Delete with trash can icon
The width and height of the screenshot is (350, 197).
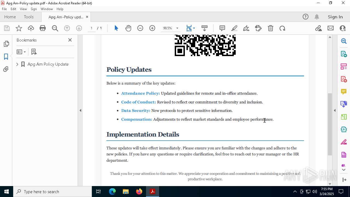pos(270,28)
